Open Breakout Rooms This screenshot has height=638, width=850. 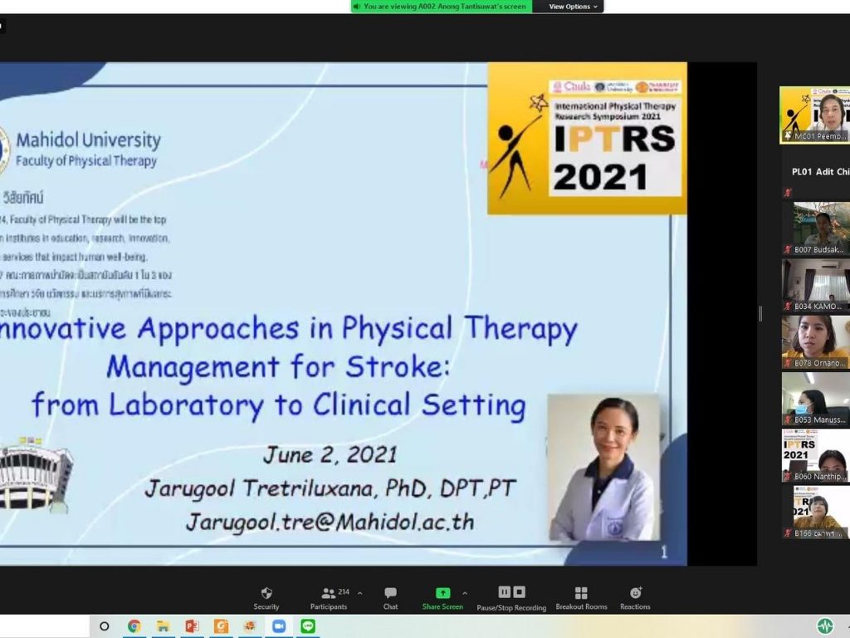pyautogui.click(x=581, y=598)
